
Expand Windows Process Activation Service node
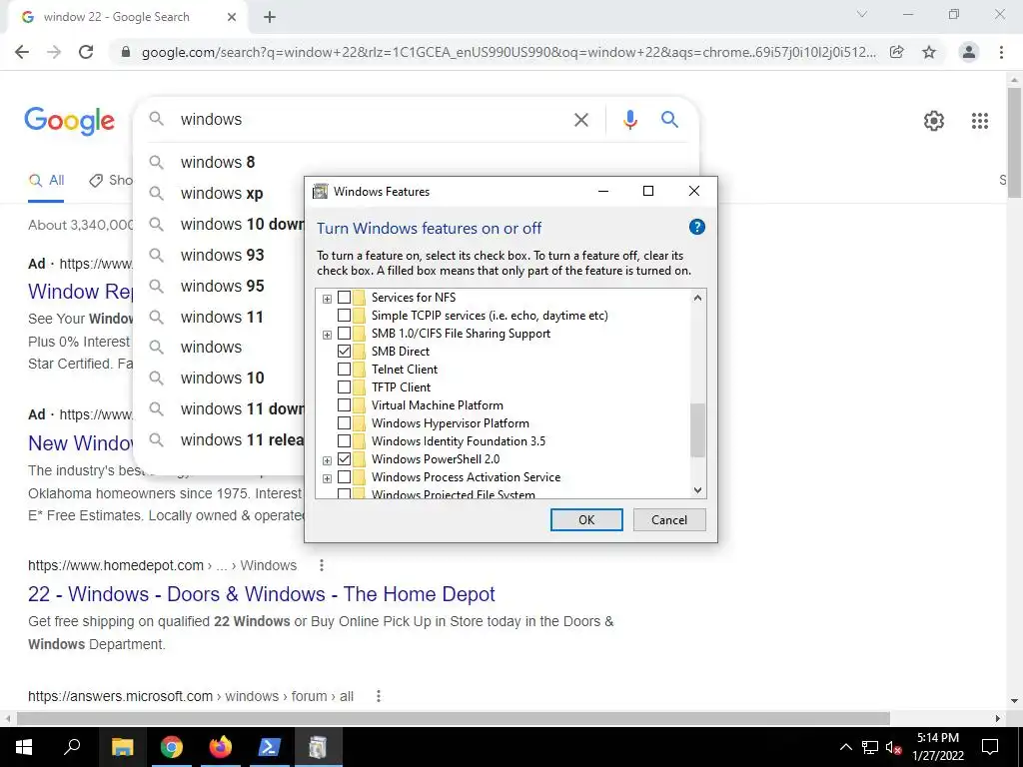(x=327, y=478)
